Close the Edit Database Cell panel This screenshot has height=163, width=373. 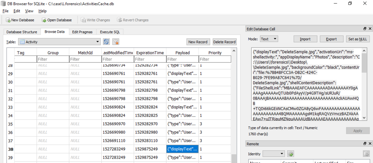tap(370, 29)
